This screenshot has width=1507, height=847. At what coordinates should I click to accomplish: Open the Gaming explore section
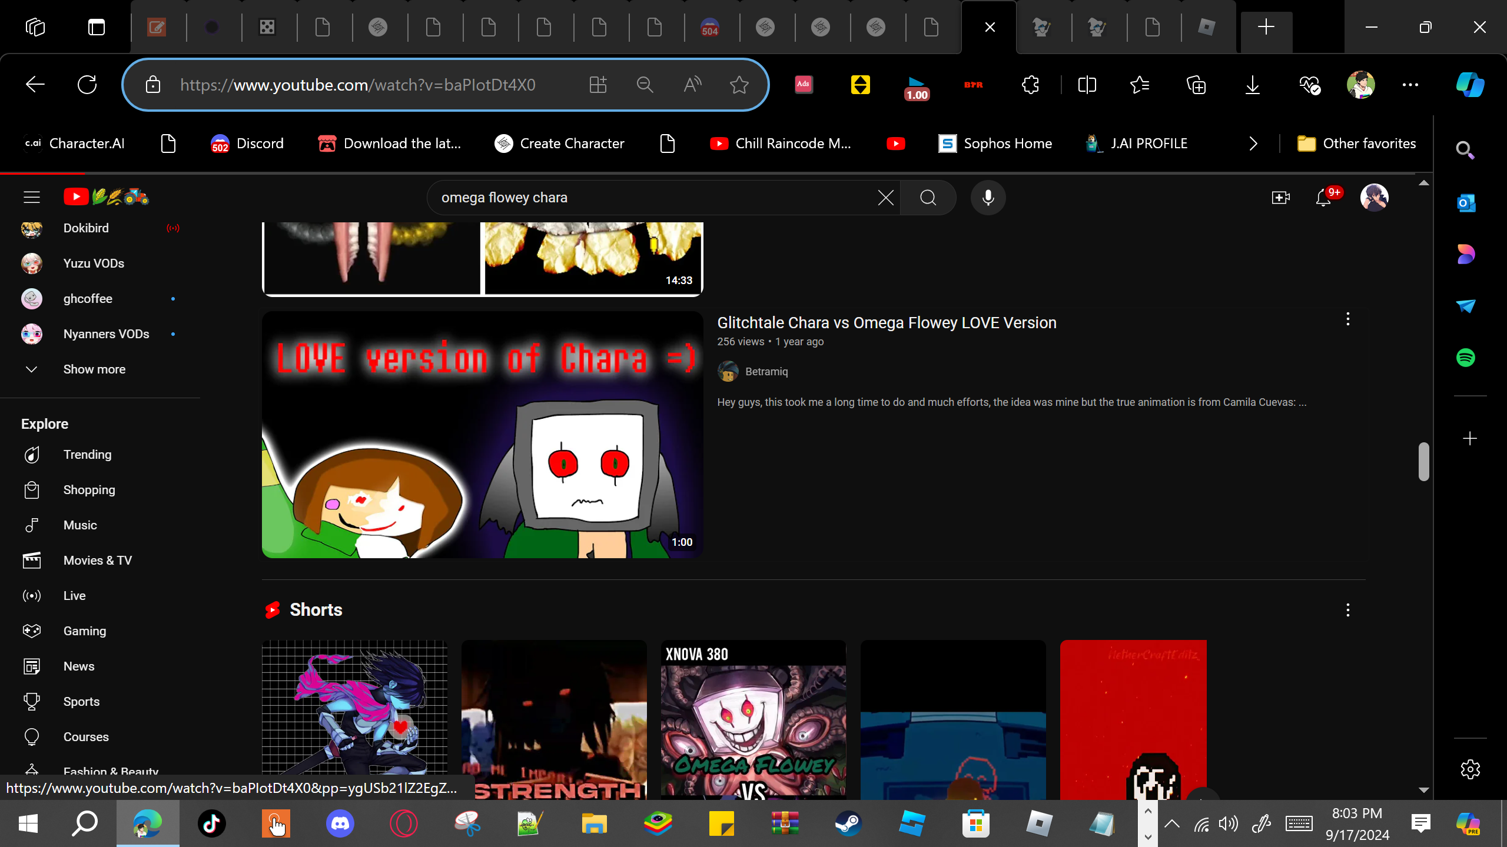(85, 631)
